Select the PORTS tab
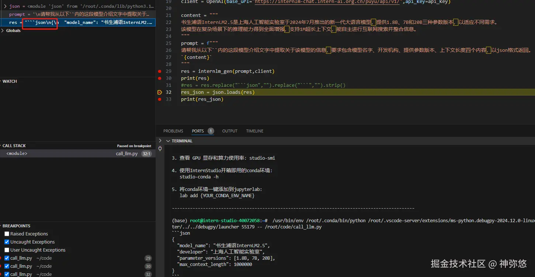Viewport: 535px width, 277px height. pyautogui.click(x=198, y=131)
